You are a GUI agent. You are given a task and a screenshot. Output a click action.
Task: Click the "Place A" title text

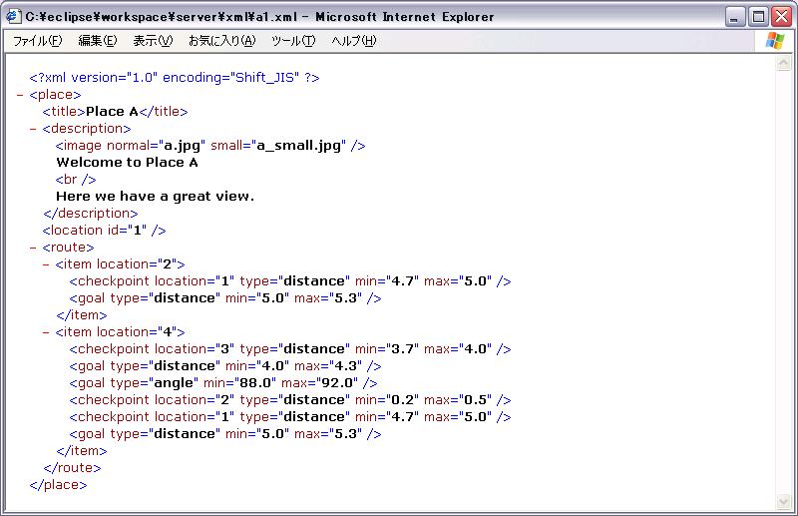point(112,112)
